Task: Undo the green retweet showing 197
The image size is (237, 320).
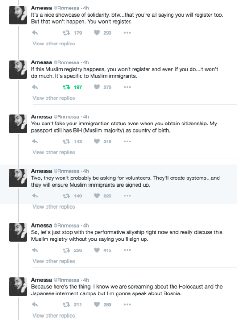Action: click(66, 87)
